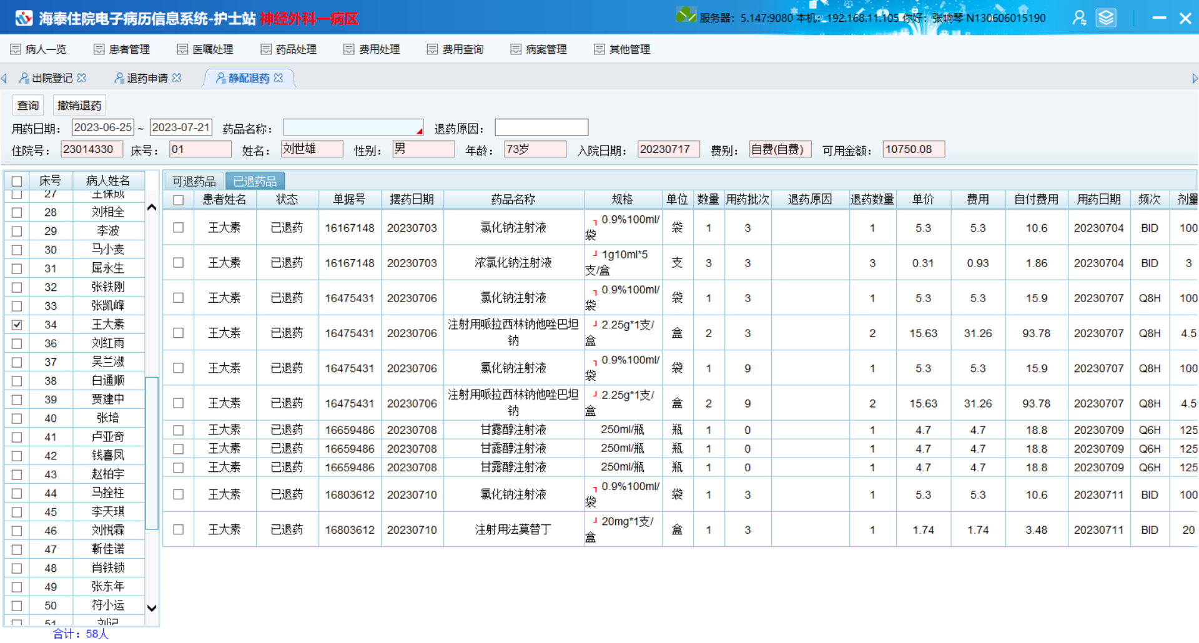Select patient 钱喜凤 in list
Image resolution: width=1199 pixels, height=643 pixels.
(108, 456)
